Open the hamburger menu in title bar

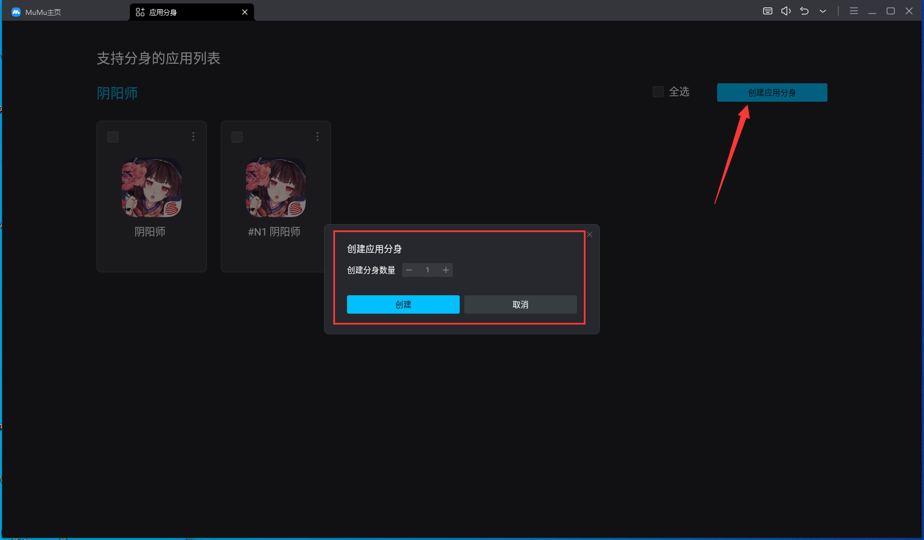click(854, 11)
